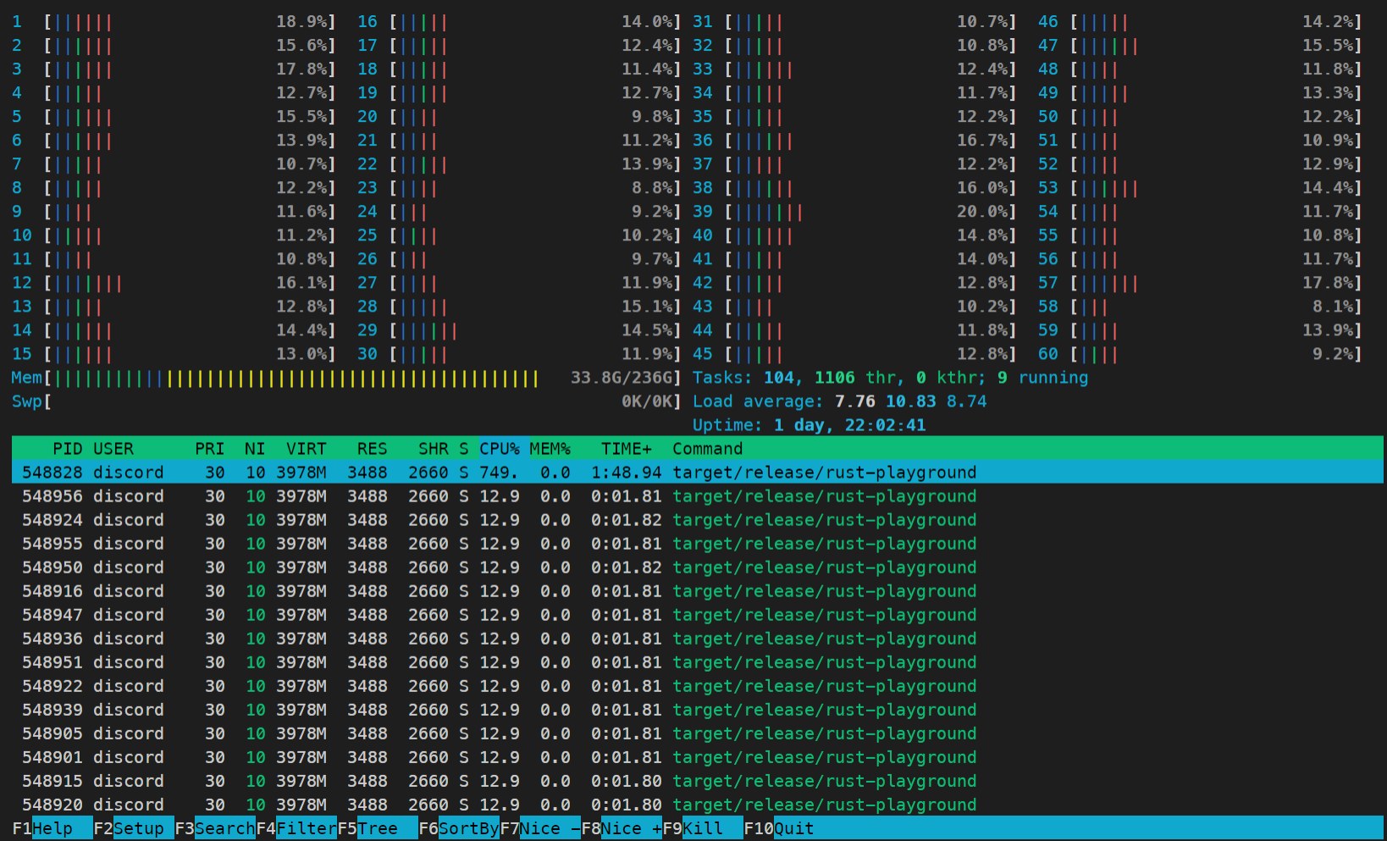The width and height of the screenshot is (1387, 841).
Task: Toggle sort order on highlighted CPU% header
Action: coord(501,448)
